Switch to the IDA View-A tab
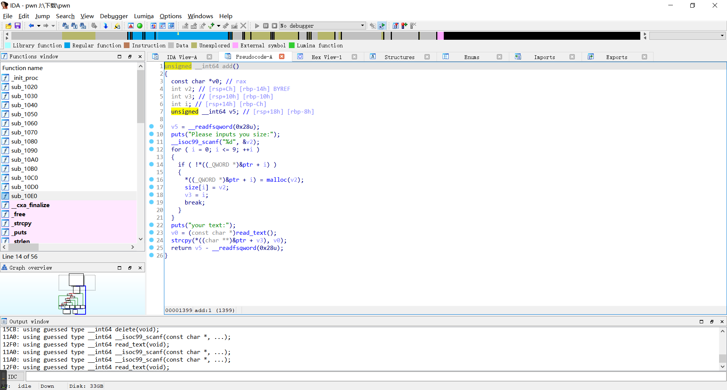Viewport: 727px width, 390px height. [x=182, y=57]
